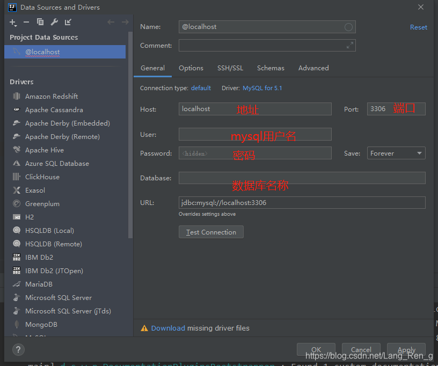Change driver via MySQL for 5.1 link

coord(262,88)
